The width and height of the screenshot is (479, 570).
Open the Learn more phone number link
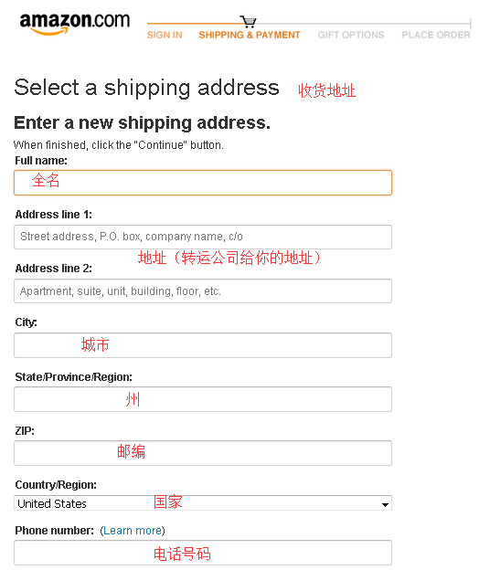(x=133, y=531)
